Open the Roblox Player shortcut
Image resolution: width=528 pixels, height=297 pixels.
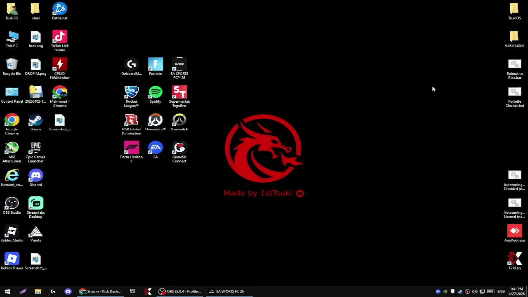(12, 261)
